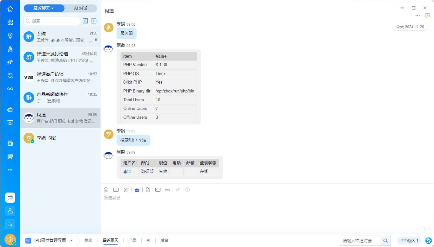
Task: Open the home icon in left sidebar
Action: 10,9
